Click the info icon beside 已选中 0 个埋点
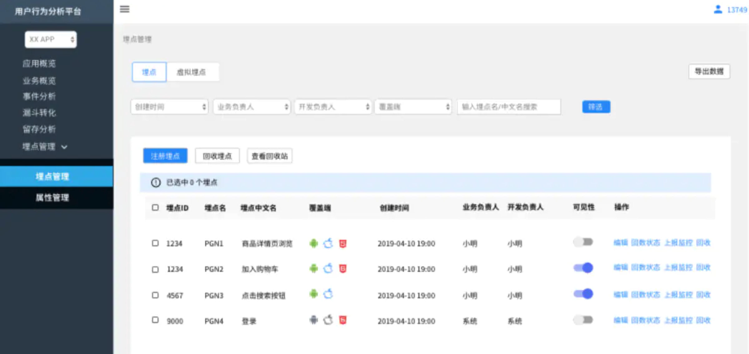Screen dimensions: 749x354 point(156,182)
